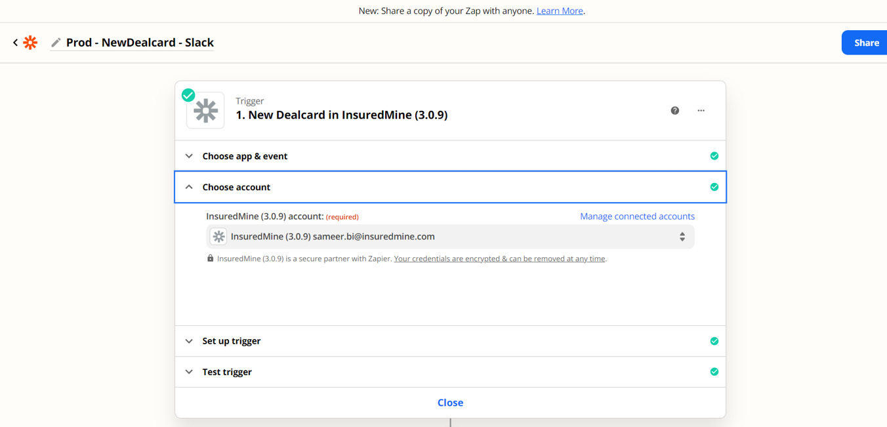Click the InsuredMine (3.0.9) account label

coord(265,216)
